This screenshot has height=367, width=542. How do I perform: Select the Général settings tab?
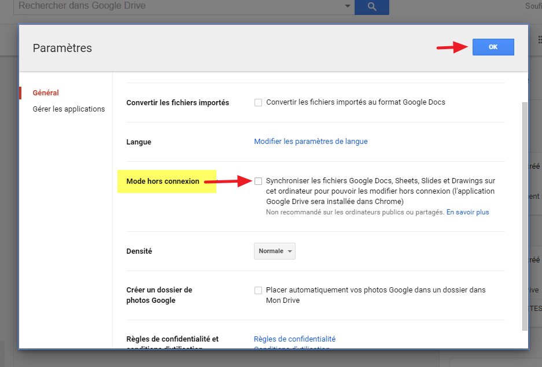coord(46,93)
